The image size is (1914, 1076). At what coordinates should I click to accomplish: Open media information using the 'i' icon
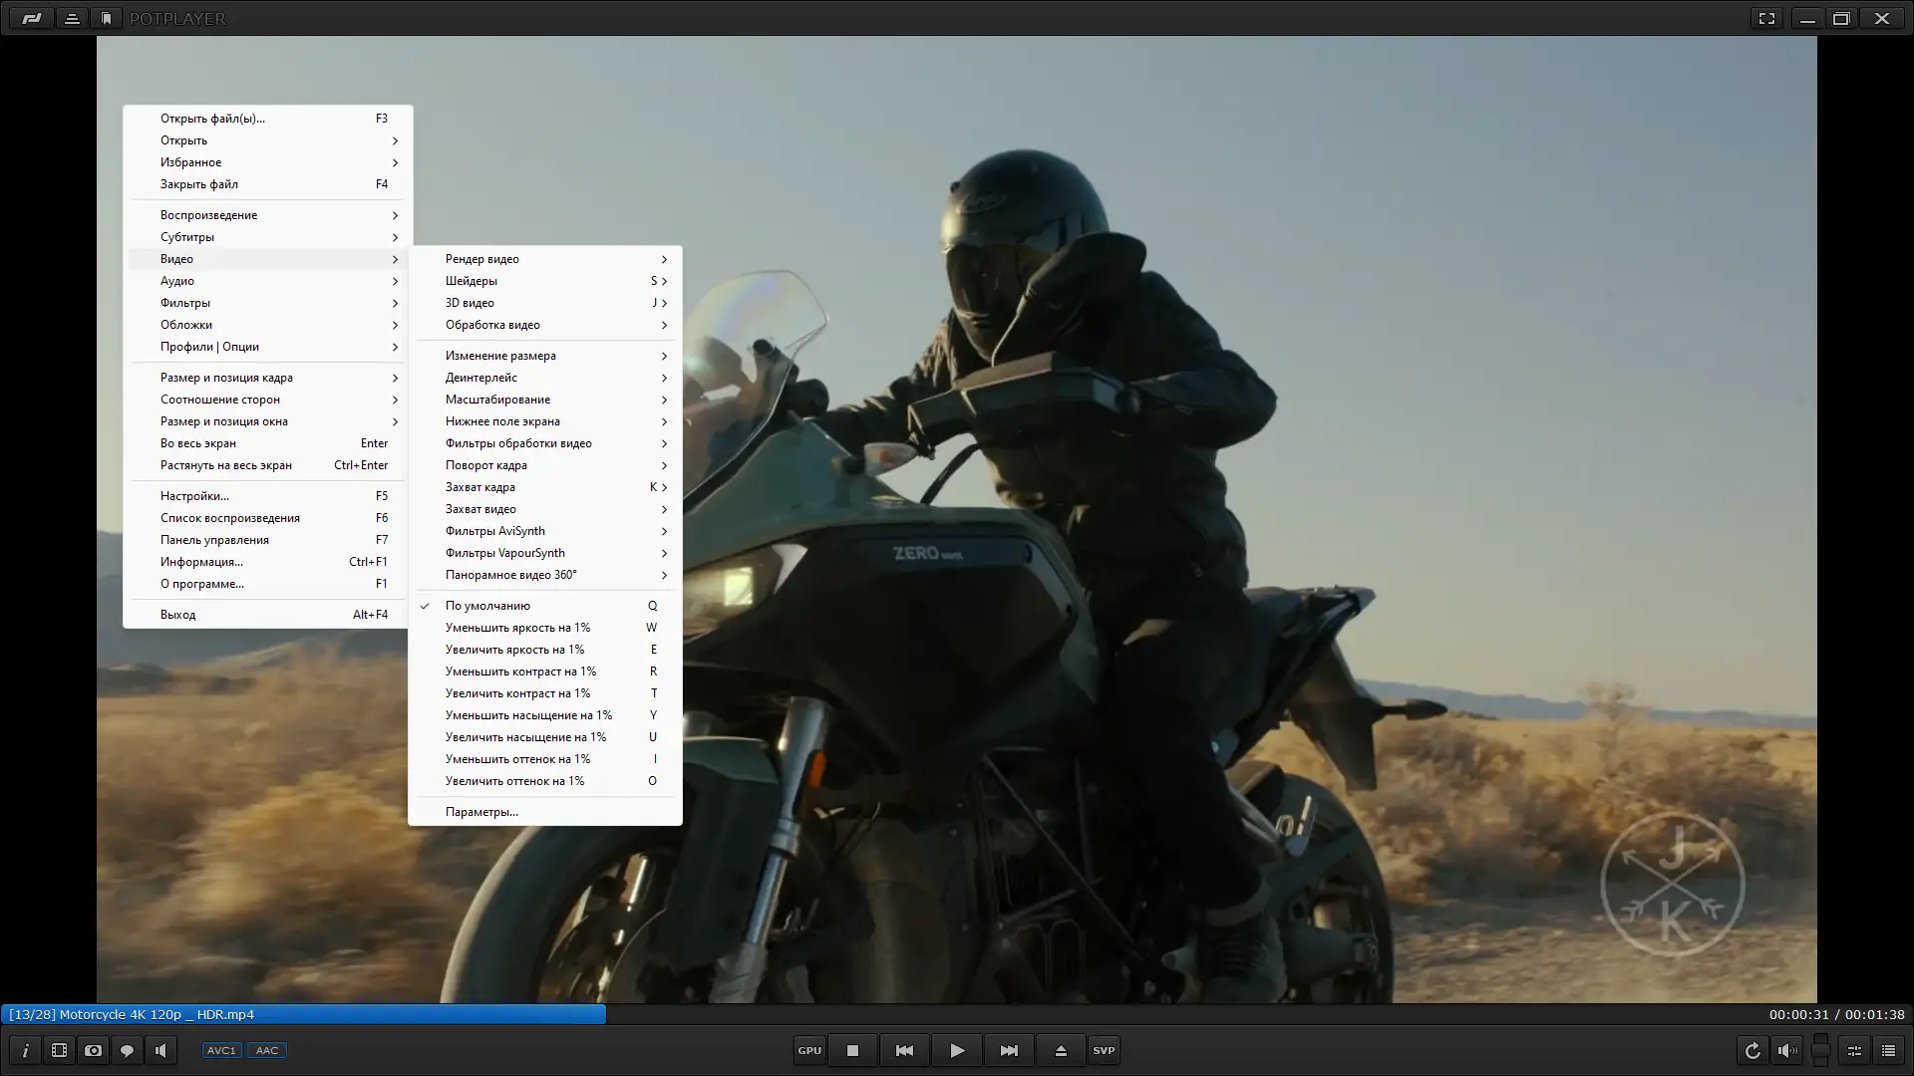[24, 1049]
